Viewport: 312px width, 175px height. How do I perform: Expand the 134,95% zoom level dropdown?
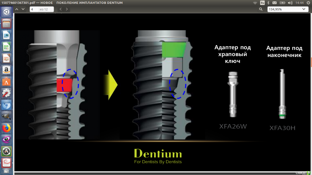tap(288, 9)
